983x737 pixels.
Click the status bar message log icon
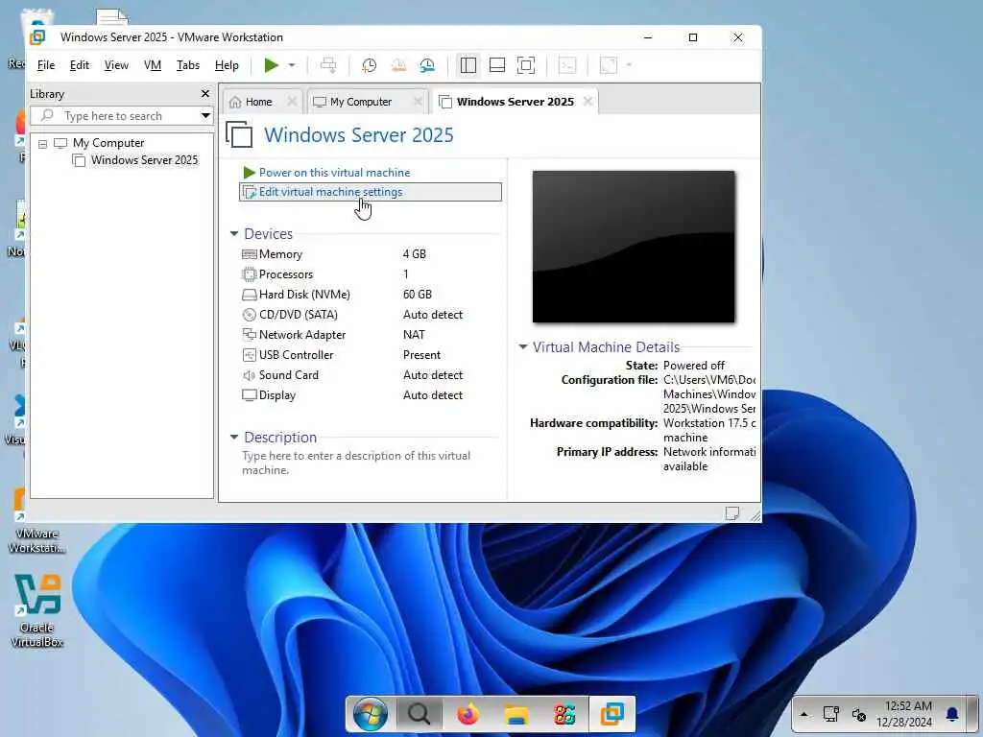point(731,513)
